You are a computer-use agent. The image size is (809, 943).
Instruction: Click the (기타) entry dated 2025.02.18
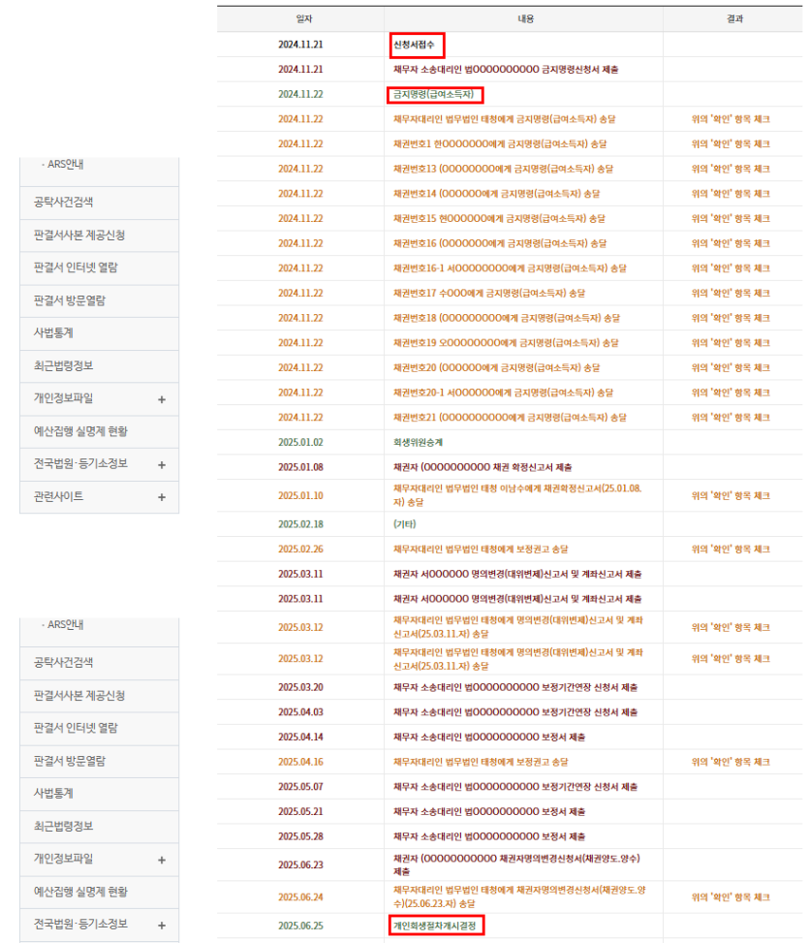pyautogui.click(x=405, y=524)
